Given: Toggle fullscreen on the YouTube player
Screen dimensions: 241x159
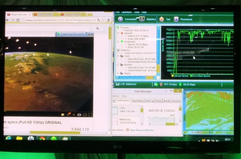Looking at the screenshot, I should click(x=90, y=115).
